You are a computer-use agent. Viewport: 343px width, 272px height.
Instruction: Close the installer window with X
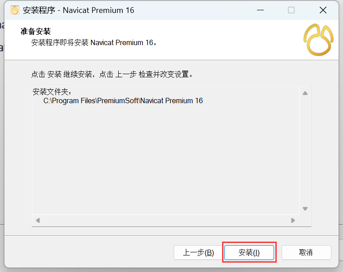pyautogui.click(x=323, y=10)
